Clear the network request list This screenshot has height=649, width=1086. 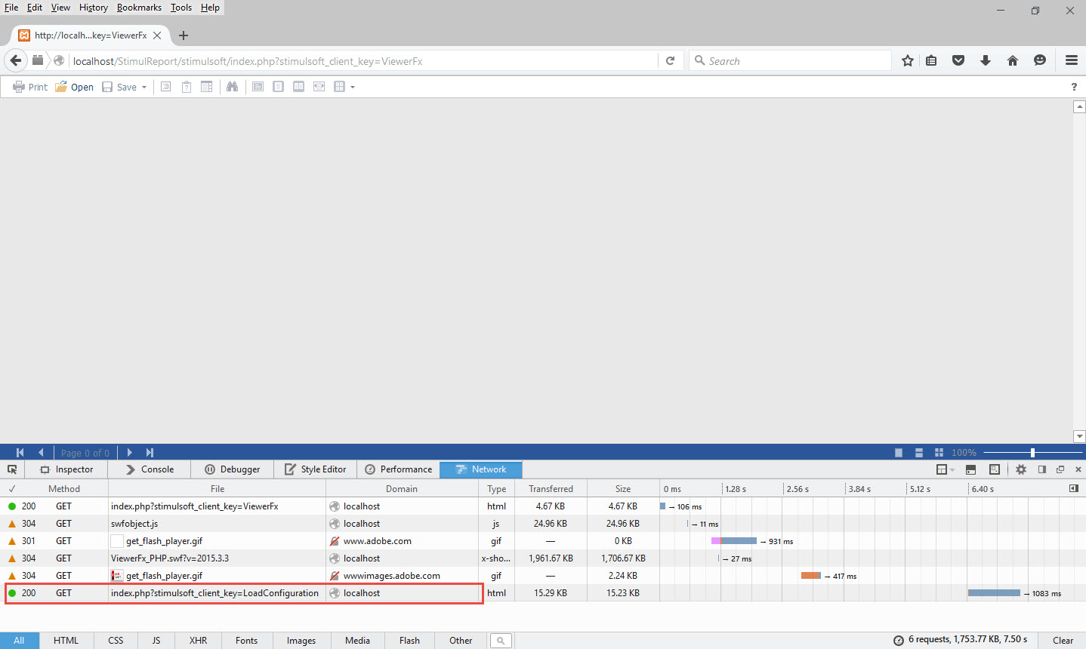click(1063, 641)
